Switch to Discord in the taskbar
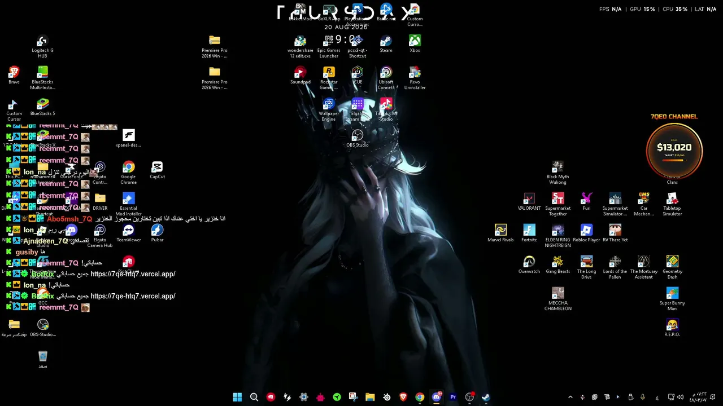The height and width of the screenshot is (406, 723). click(x=436, y=397)
